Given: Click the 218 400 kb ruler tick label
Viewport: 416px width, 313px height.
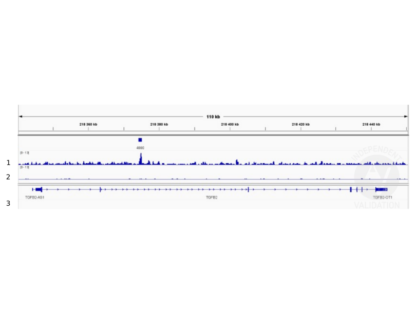Looking at the screenshot, I should [230, 124].
